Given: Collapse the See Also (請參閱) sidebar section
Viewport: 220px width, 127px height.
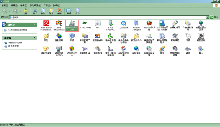Looking at the screenshot, I should pos(34,38).
